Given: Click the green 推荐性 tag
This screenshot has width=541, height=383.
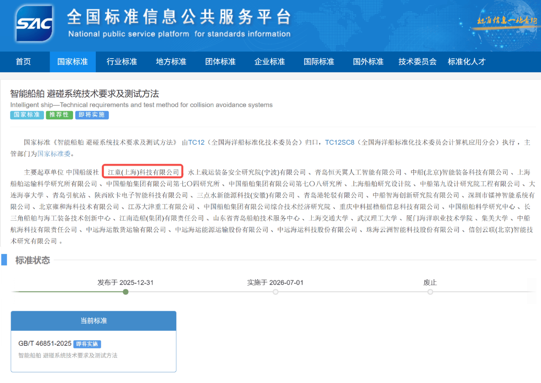Looking at the screenshot, I should pyautogui.click(x=59, y=115).
